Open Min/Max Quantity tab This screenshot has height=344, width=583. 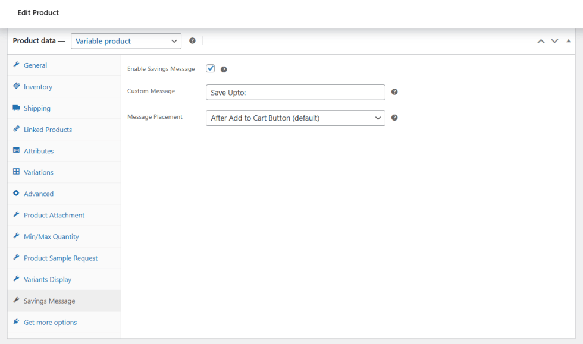[51, 236]
